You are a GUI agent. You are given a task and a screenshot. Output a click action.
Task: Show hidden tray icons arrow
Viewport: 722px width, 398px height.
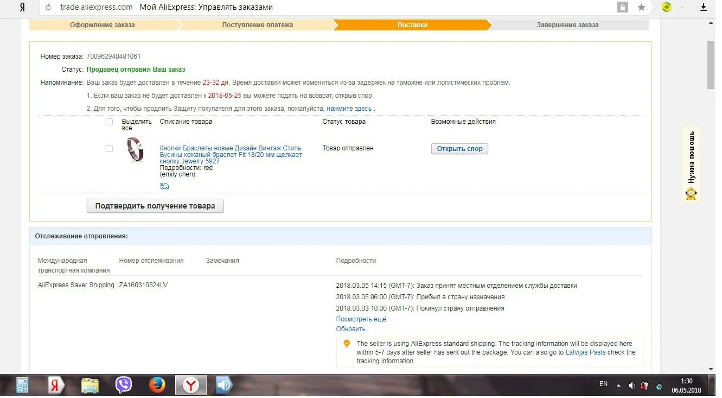[x=618, y=386]
